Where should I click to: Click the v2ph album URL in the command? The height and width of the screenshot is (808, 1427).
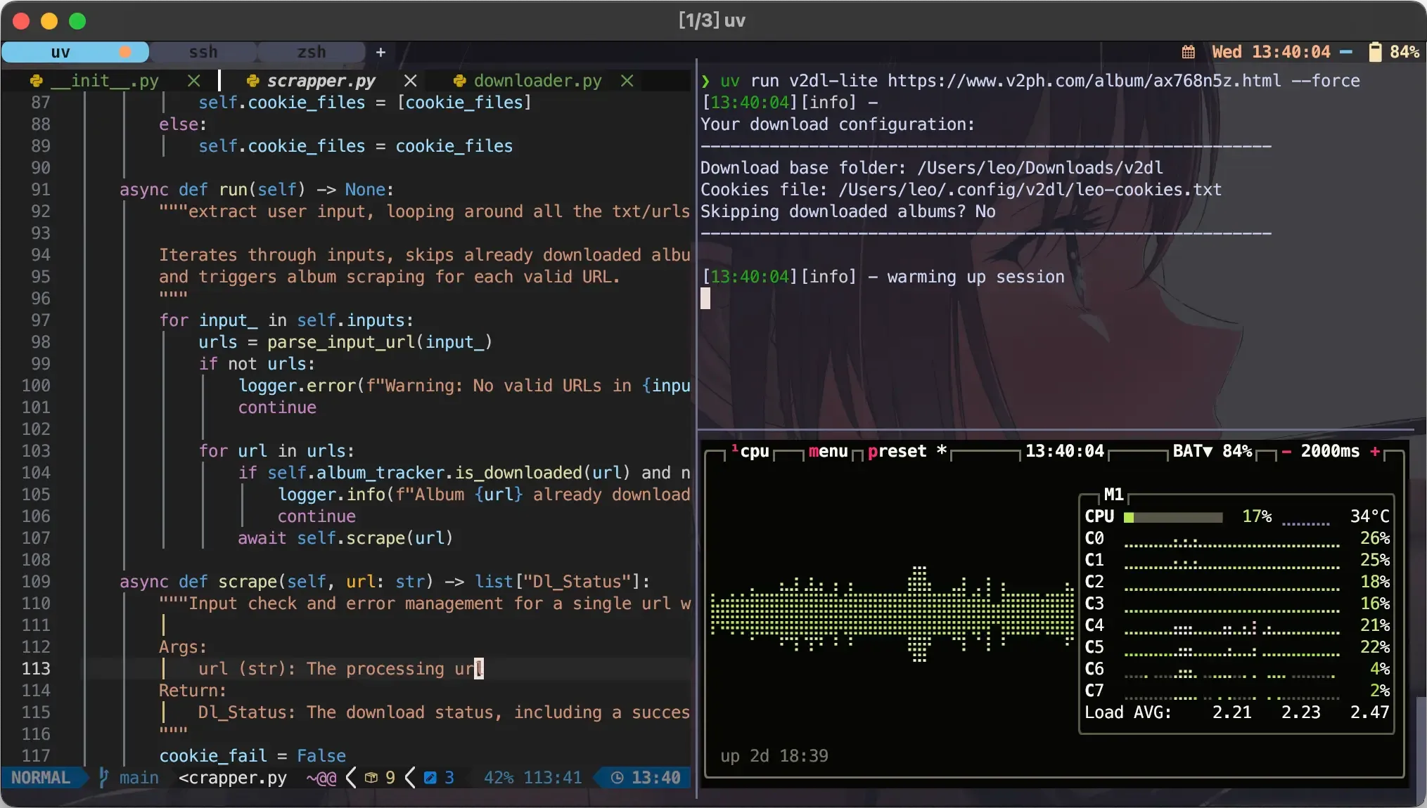[1084, 81]
